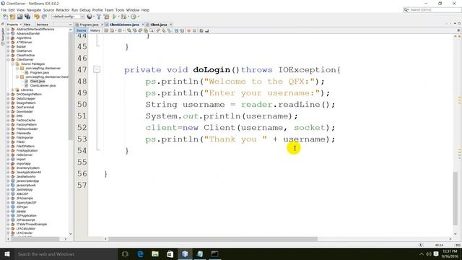Open the Profile Project dropdown arrow
The width and height of the screenshot is (462, 260).
click(x=138, y=17)
